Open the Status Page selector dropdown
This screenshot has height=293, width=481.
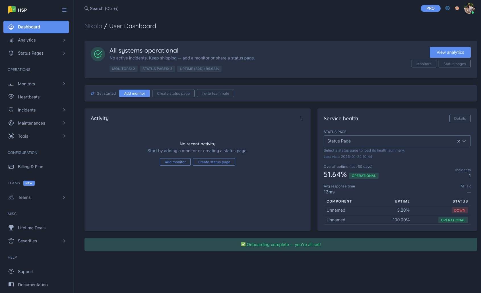click(x=464, y=141)
